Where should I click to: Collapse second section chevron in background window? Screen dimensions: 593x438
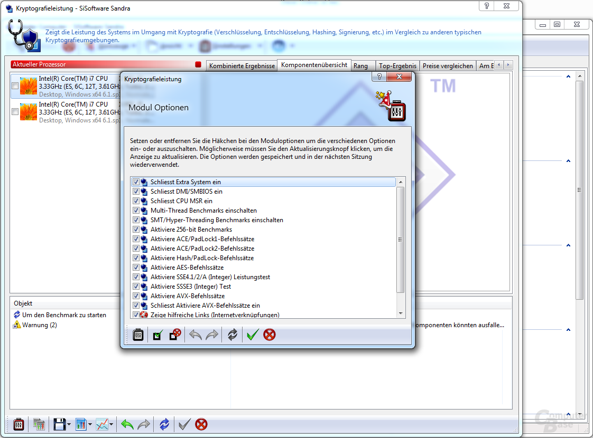(x=568, y=161)
